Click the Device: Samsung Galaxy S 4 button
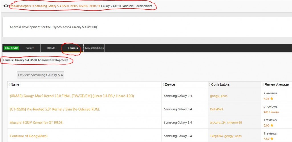Screen dimensions: 292x142 point(40,75)
